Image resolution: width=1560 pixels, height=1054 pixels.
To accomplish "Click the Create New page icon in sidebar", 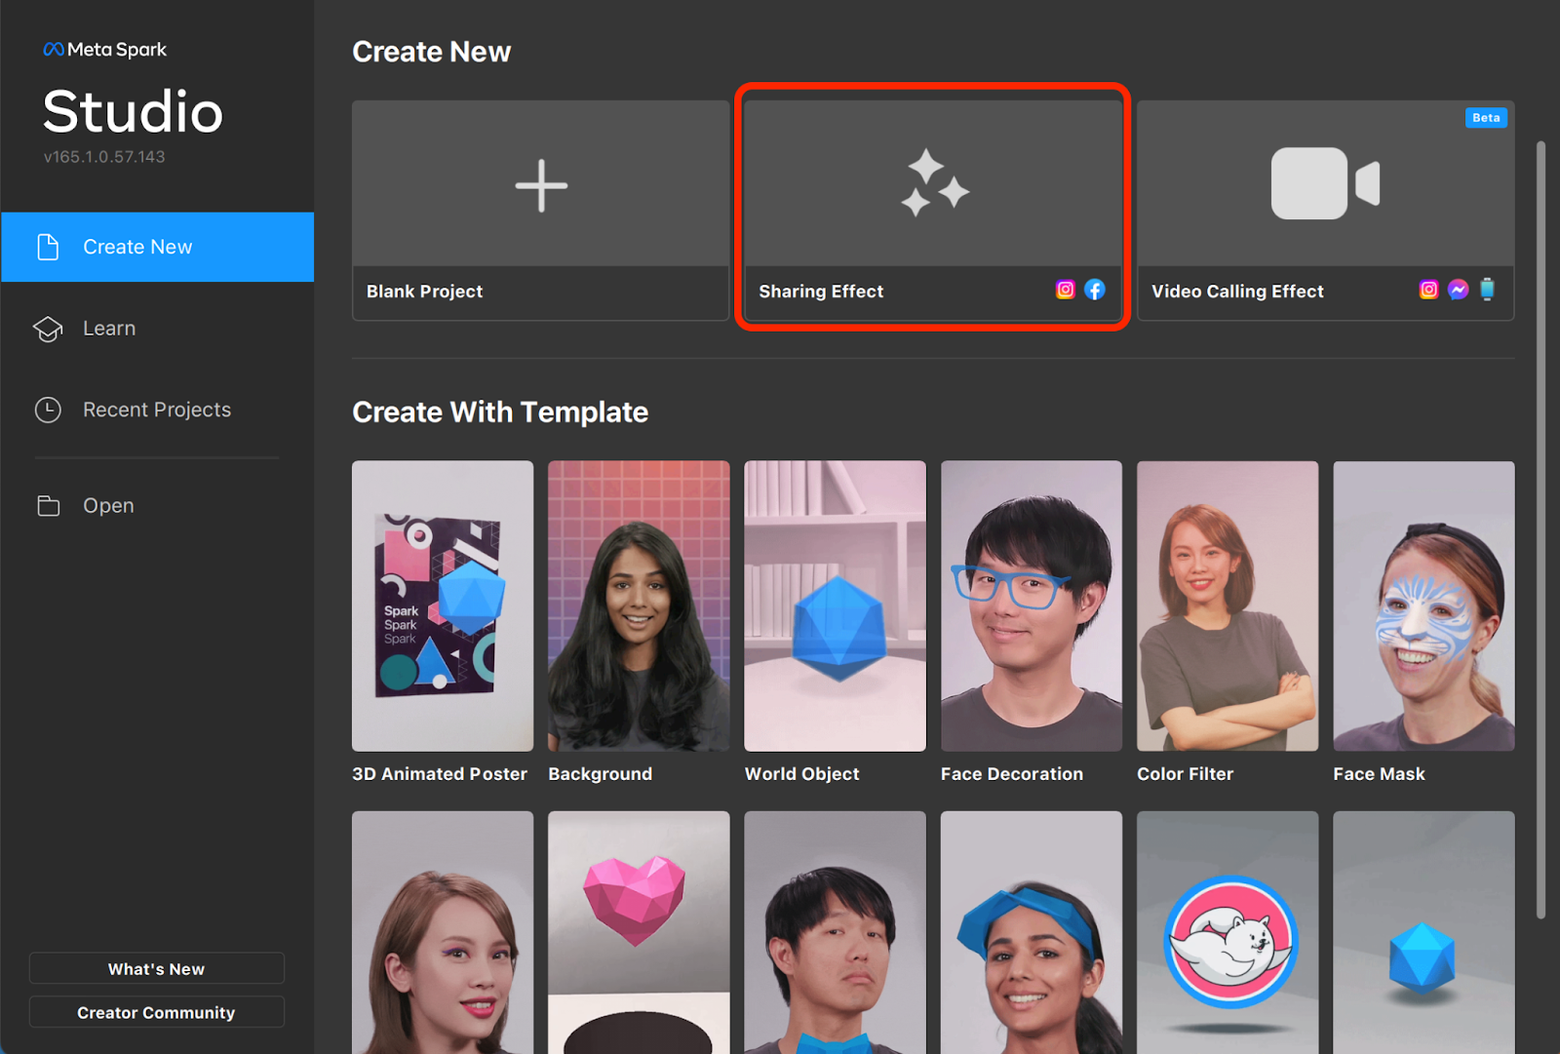I will [48, 247].
